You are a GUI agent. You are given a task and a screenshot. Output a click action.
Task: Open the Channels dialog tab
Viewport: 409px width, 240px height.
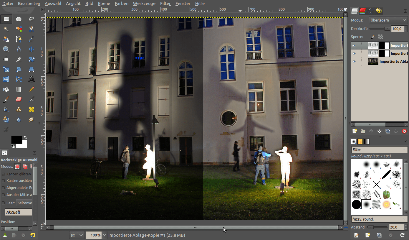(x=362, y=11)
